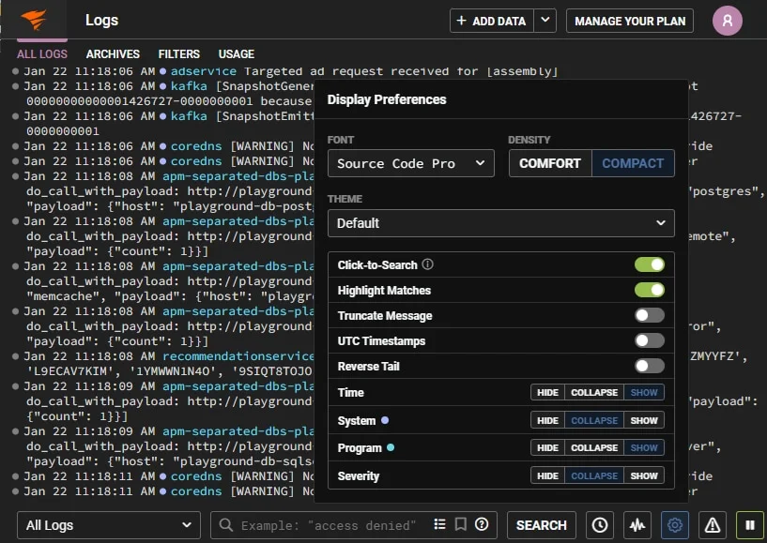Click the MANAGE YOUR PLAN button
This screenshot has width=767, height=543.
click(x=629, y=21)
